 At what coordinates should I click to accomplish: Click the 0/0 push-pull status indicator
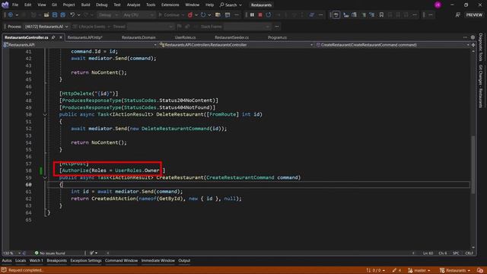tap(375, 270)
